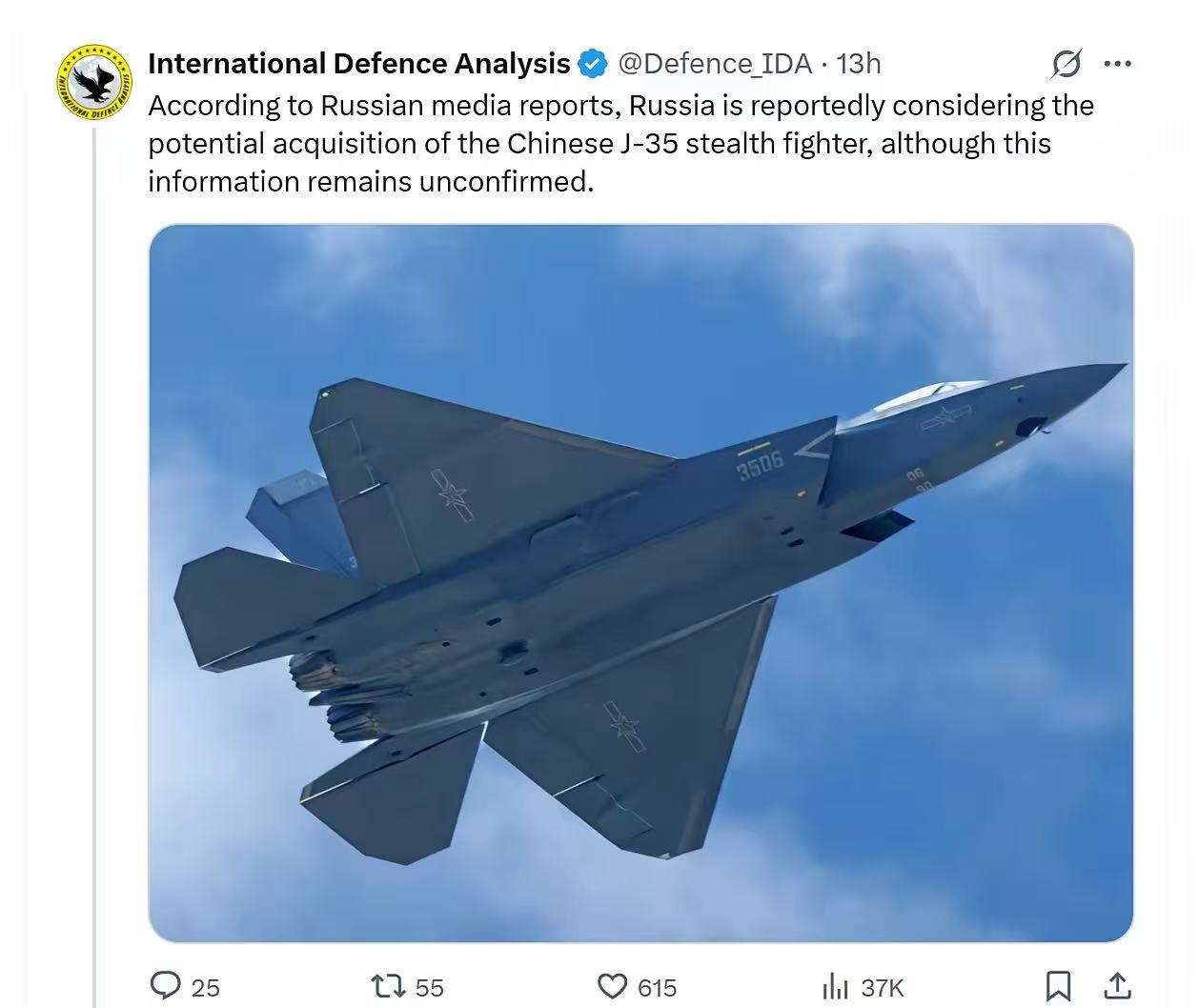
Task: Open the stealth fighter jet photo
Action: point(640,583)
